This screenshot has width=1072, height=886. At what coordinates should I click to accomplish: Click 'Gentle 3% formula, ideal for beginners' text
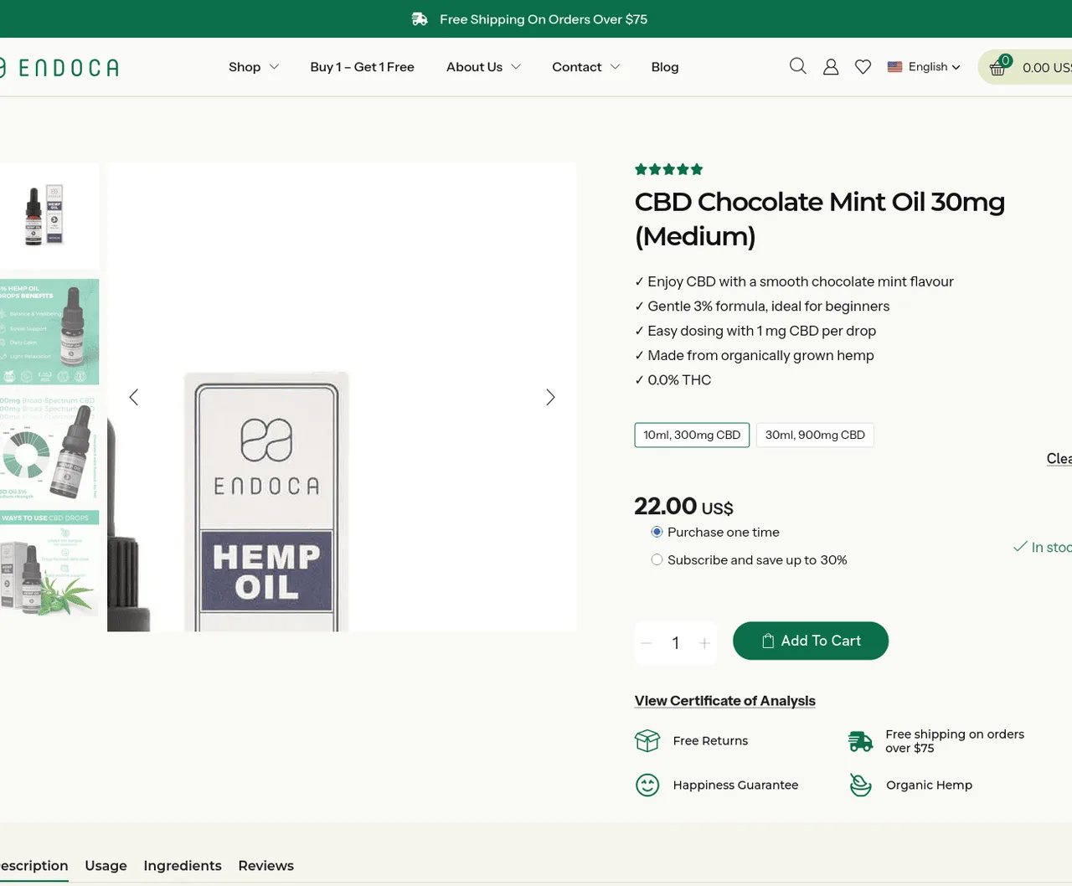(768, 306)
